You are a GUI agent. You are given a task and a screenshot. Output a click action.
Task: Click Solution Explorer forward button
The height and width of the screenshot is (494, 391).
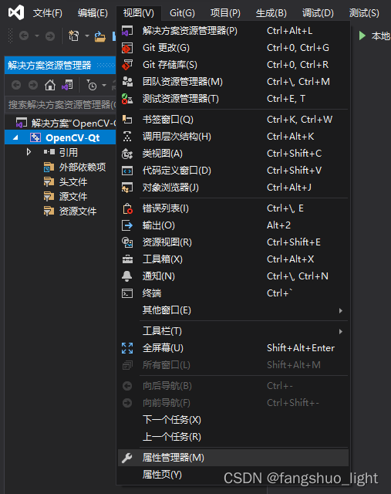[33, 85]
